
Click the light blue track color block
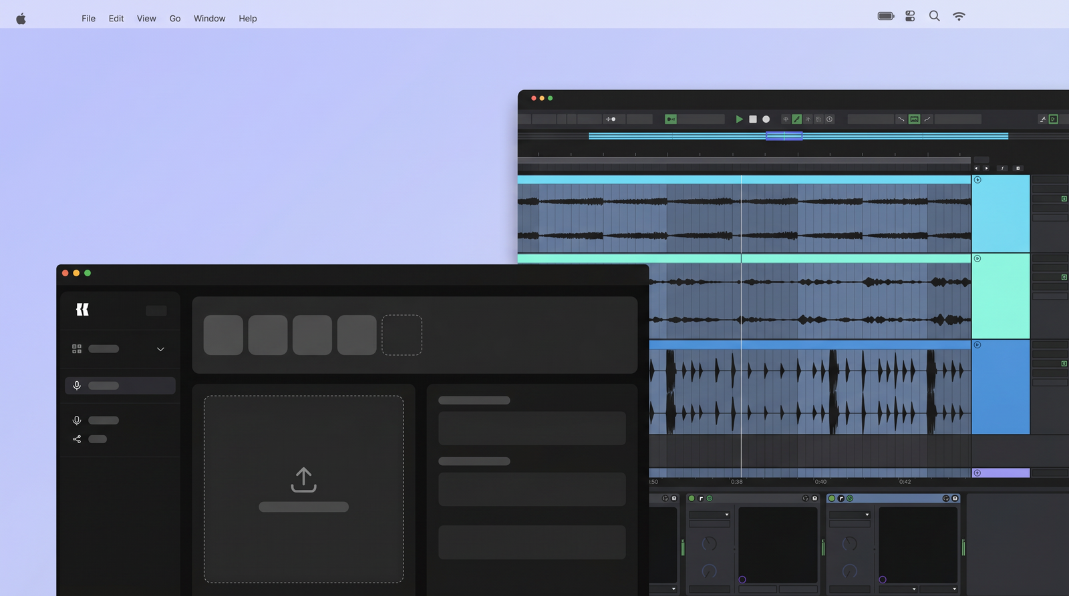(1001, 214)
